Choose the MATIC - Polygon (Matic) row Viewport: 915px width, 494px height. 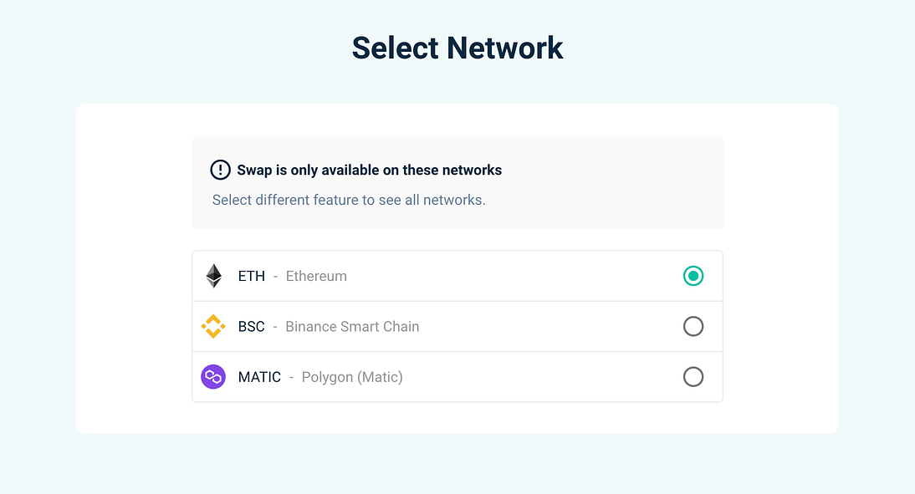457,377
